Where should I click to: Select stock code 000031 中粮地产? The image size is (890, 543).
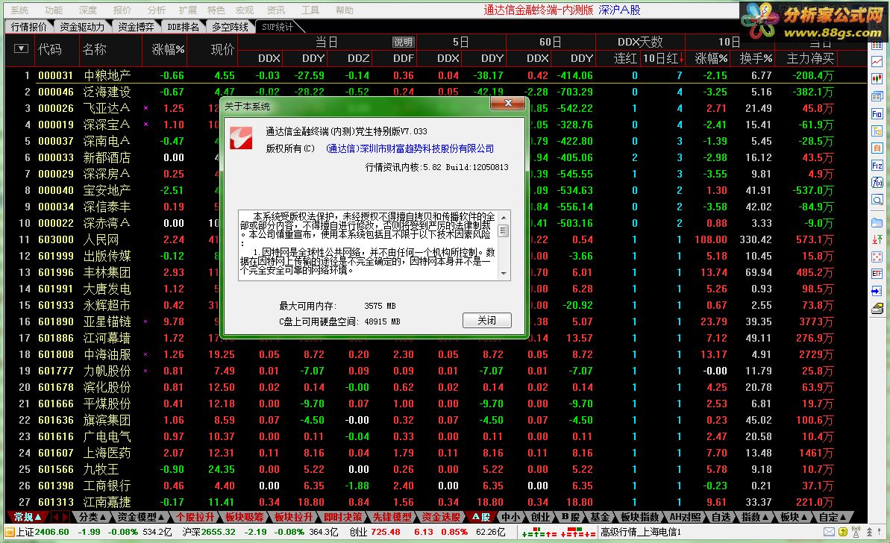(436, 75)
